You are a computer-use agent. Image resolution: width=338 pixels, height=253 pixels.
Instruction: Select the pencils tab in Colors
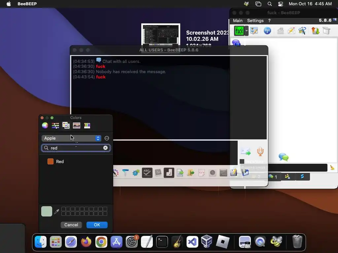[87, 125]
